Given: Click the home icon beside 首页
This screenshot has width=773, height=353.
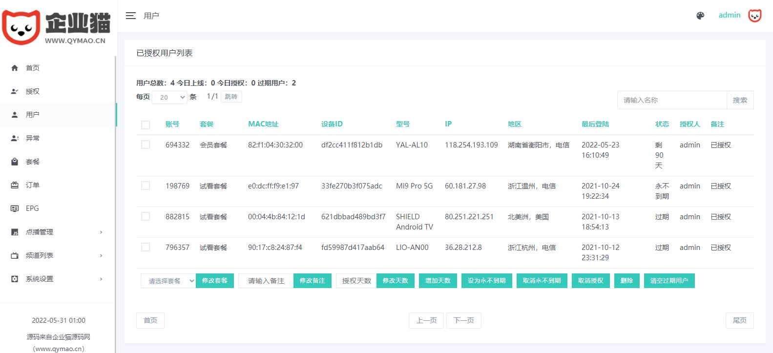Looking at the screenshot, I should pos(15,68).
